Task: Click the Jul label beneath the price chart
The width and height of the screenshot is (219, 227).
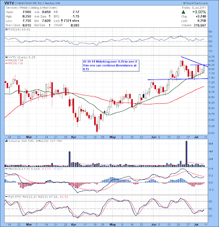Action: 197,137
